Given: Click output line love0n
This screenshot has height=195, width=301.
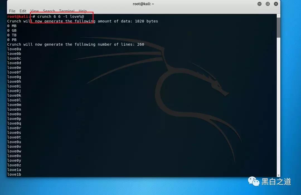Looking at the screenshot, I should tap(14, 109).
